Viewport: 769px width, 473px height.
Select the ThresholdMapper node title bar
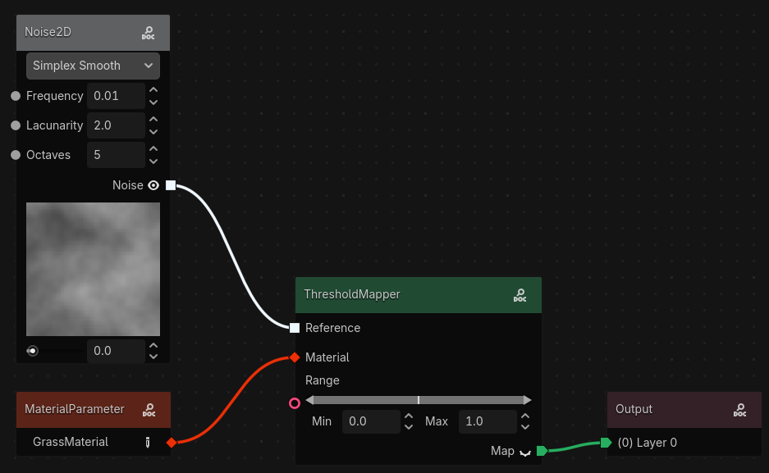pyautogui.click(x=419, y=295)
